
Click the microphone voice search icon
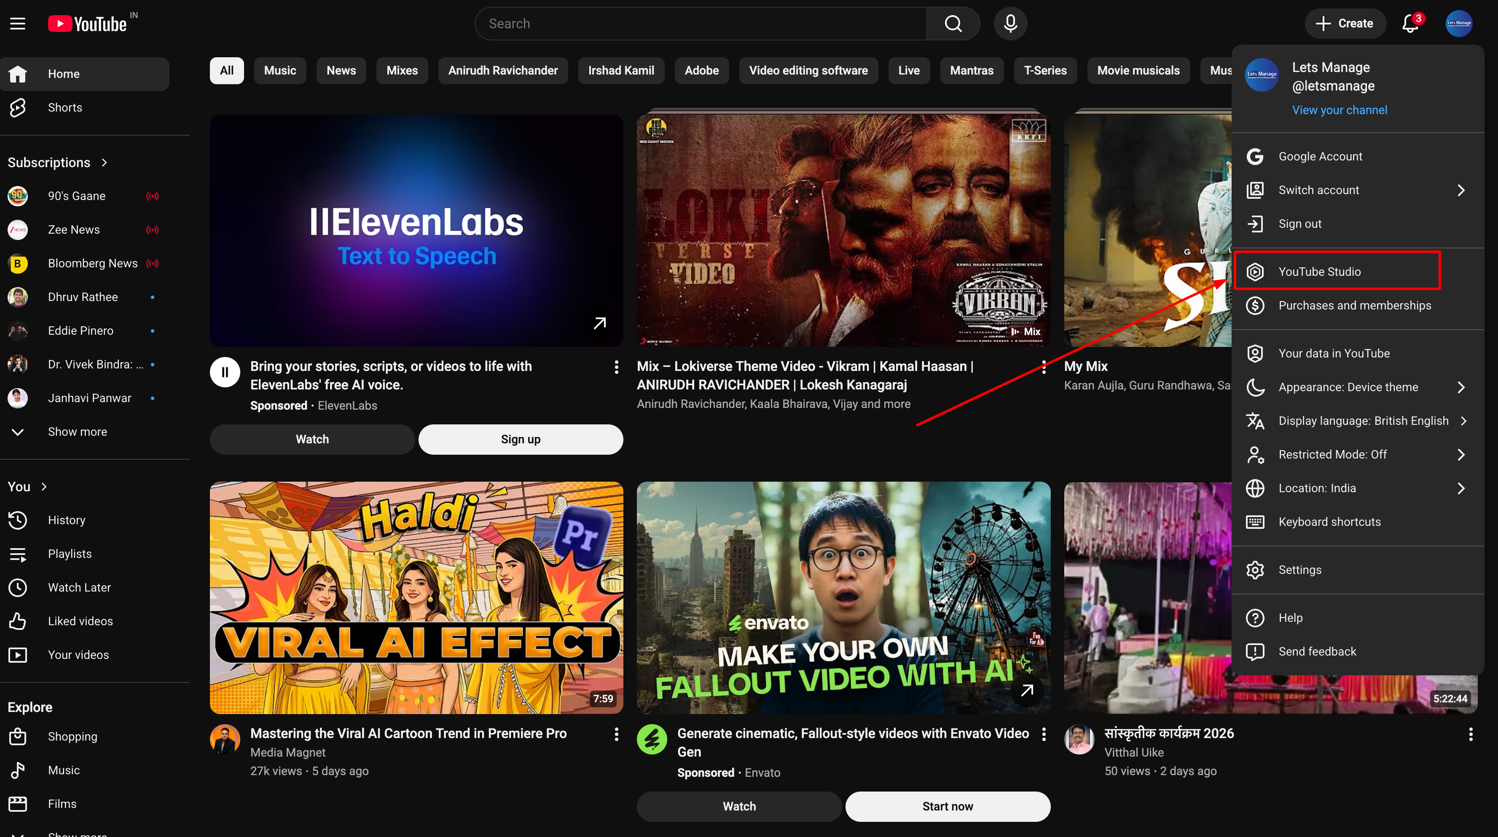click(x=1010, y=24)
